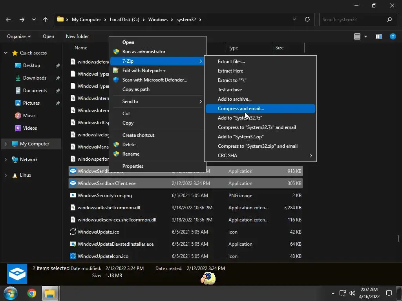Click WindowsUpdateElevatedInstaller.exe icon
The image size is (402, 301).
click(x=73, y=244)
